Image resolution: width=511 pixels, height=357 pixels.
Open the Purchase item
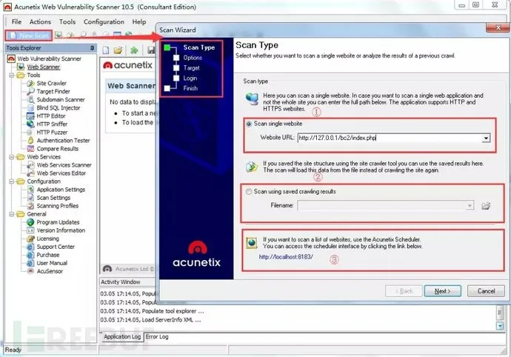[48, 255]
